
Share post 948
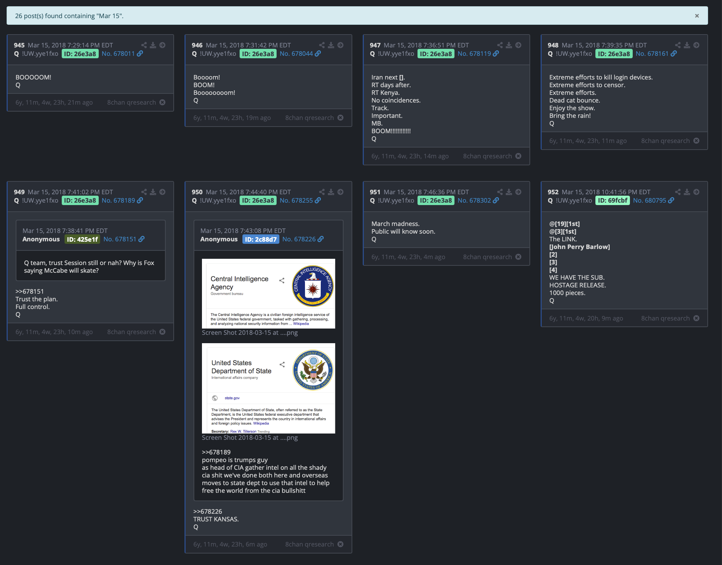coord(678,45)
